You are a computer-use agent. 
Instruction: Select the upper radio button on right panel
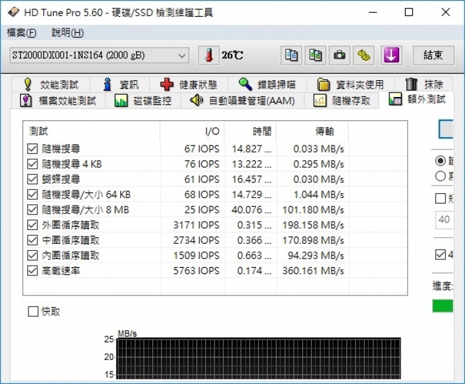point(440,161)
